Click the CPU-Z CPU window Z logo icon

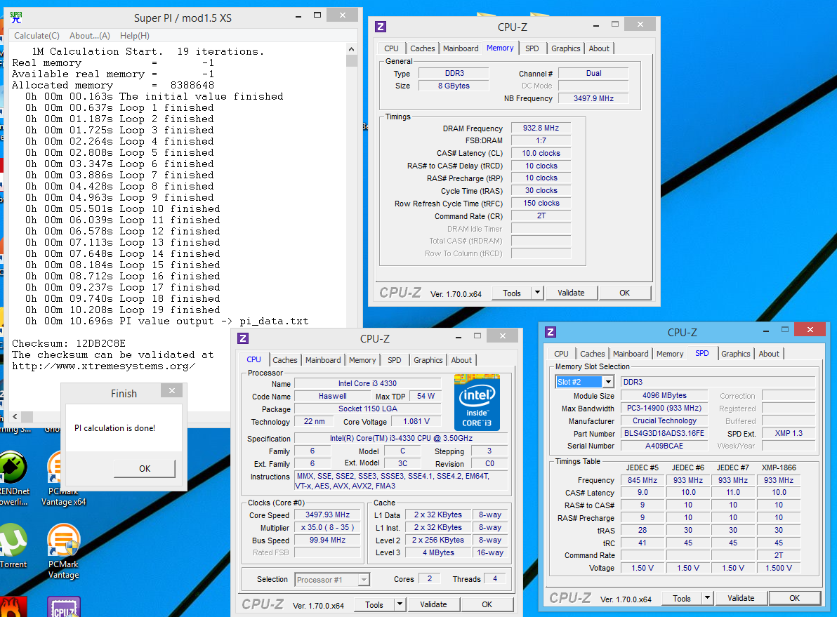point(243,338)
